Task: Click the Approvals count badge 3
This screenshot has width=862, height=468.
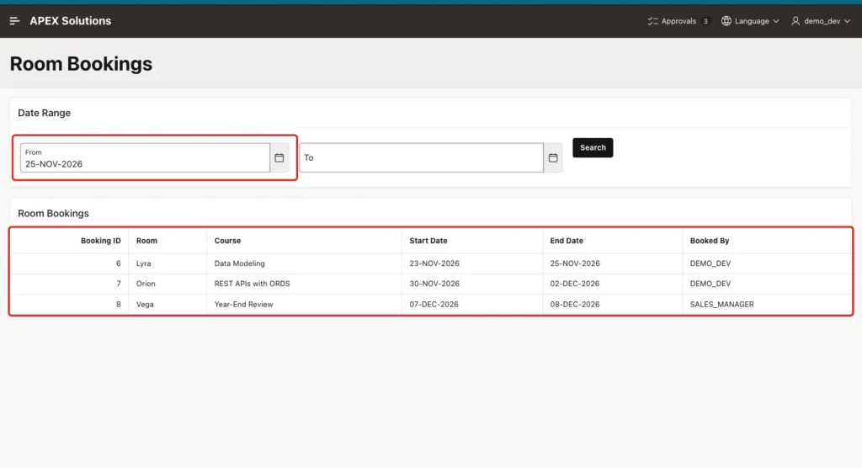Action: coord(705,21)
